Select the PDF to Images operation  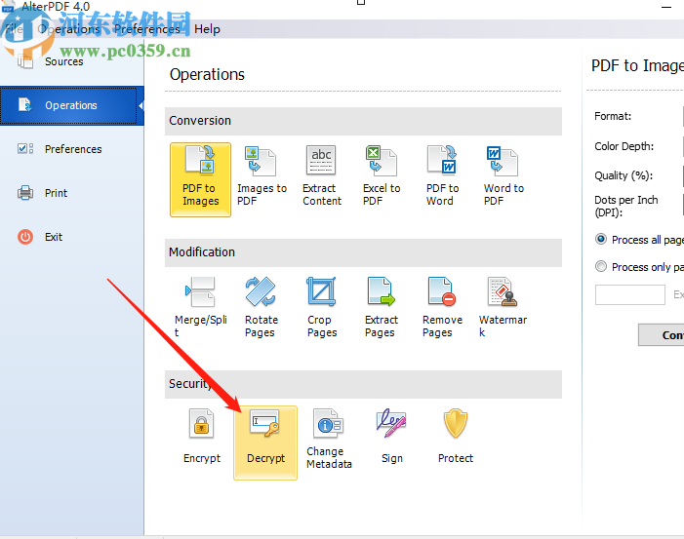[200, 175]
